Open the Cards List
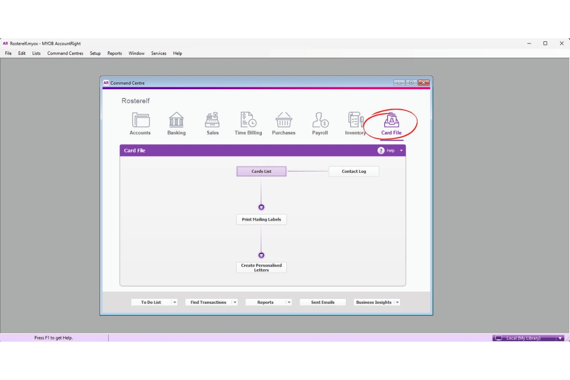Viewport: 570px width, 380px height. coord(261,171)
